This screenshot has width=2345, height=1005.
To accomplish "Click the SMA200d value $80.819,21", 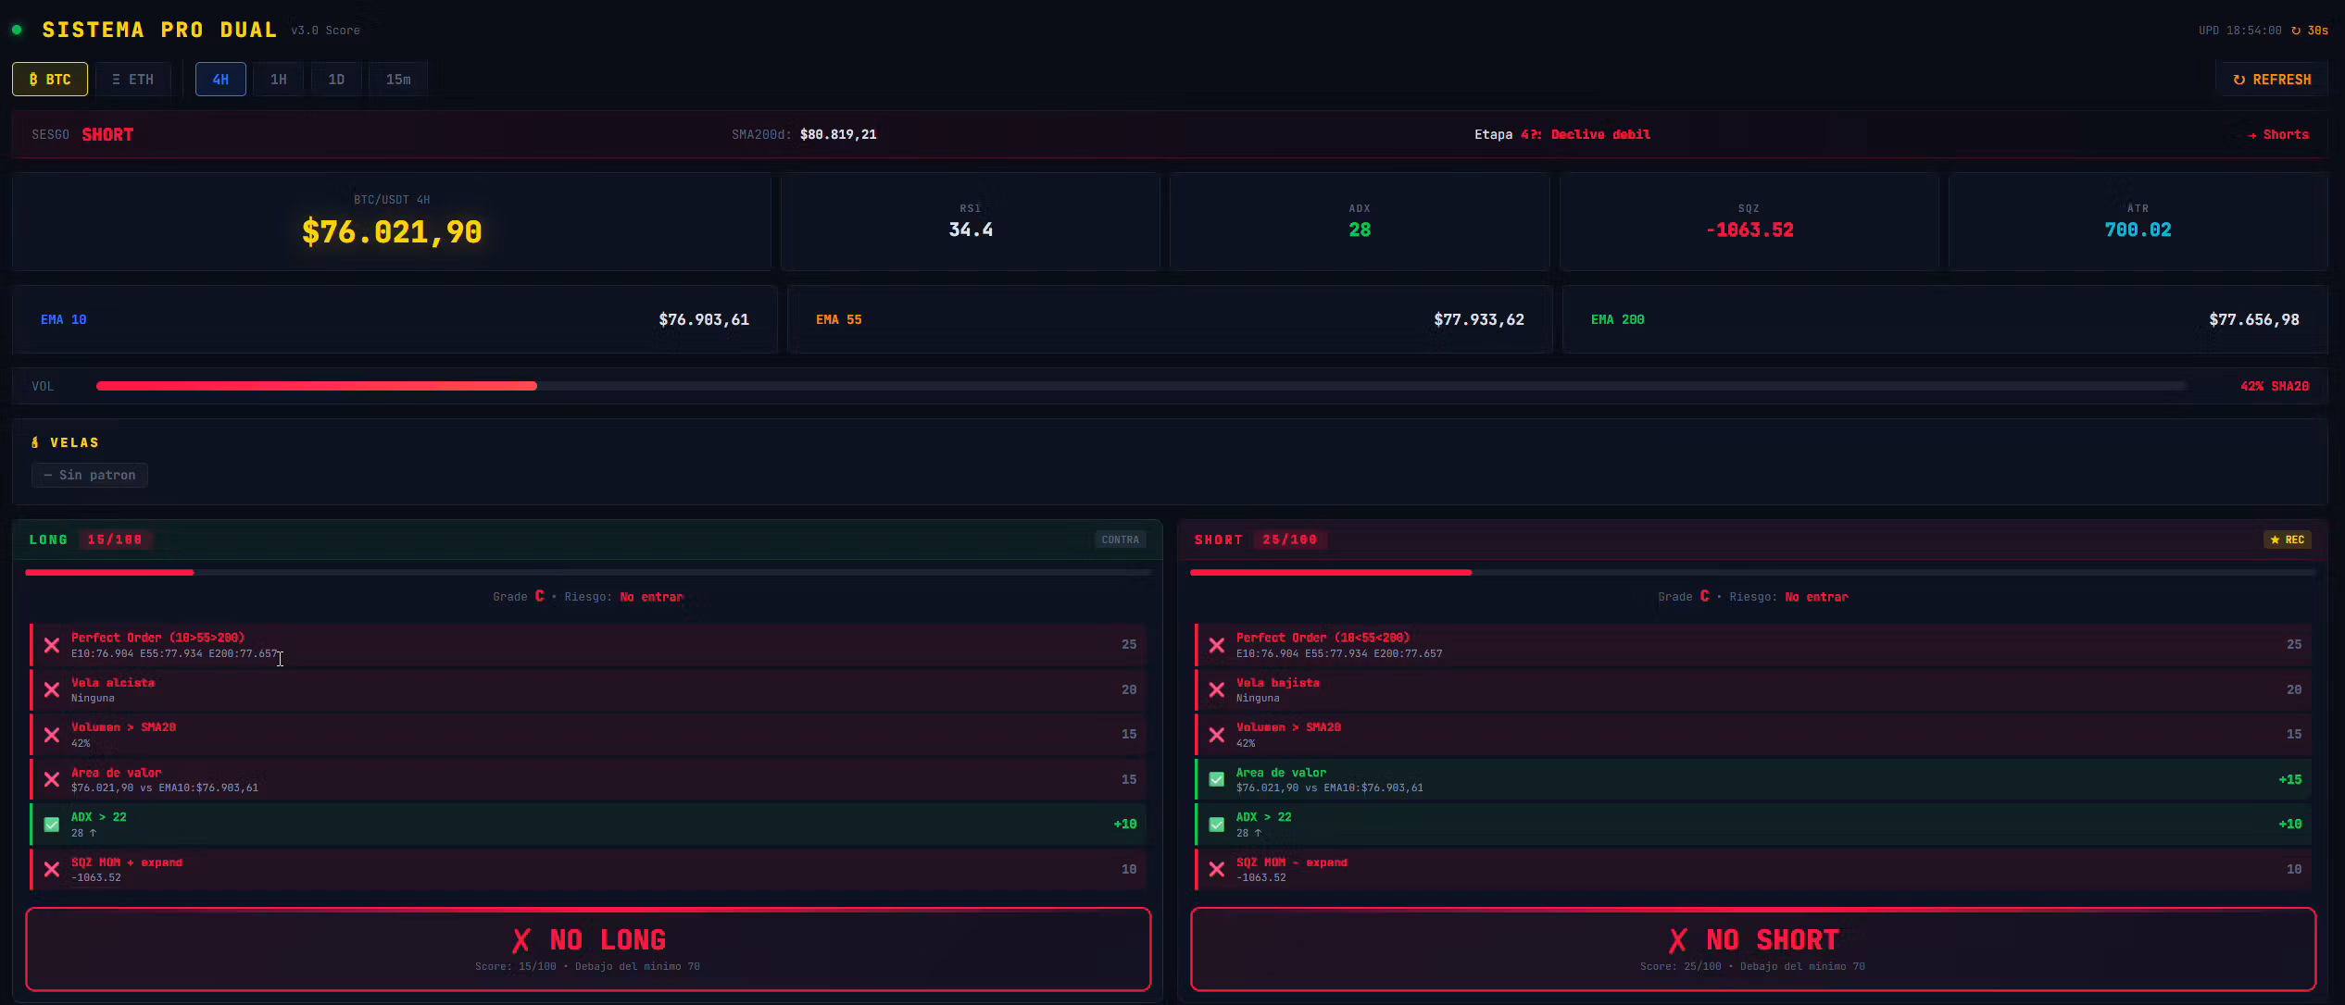I will point(838,135).
